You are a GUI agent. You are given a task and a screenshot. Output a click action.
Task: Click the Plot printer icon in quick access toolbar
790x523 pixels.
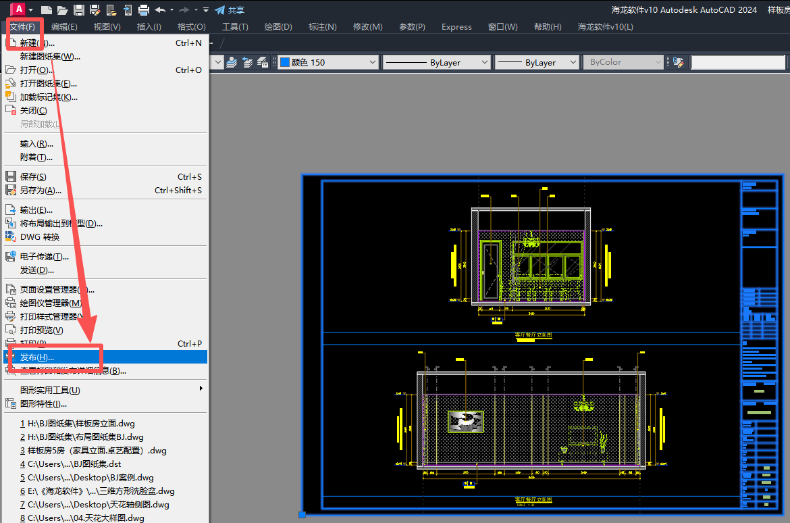click(143, 10)
